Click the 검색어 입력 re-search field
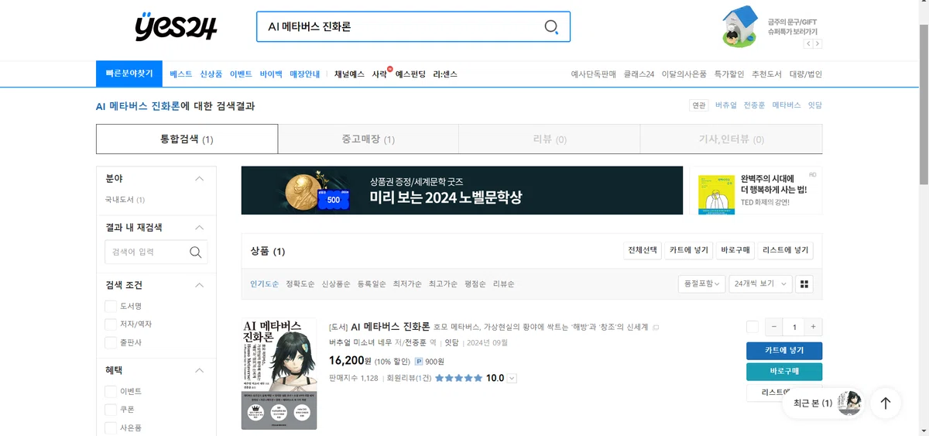Image resolution: width=929 pixels, height=436 pixels. pos(147,252)
